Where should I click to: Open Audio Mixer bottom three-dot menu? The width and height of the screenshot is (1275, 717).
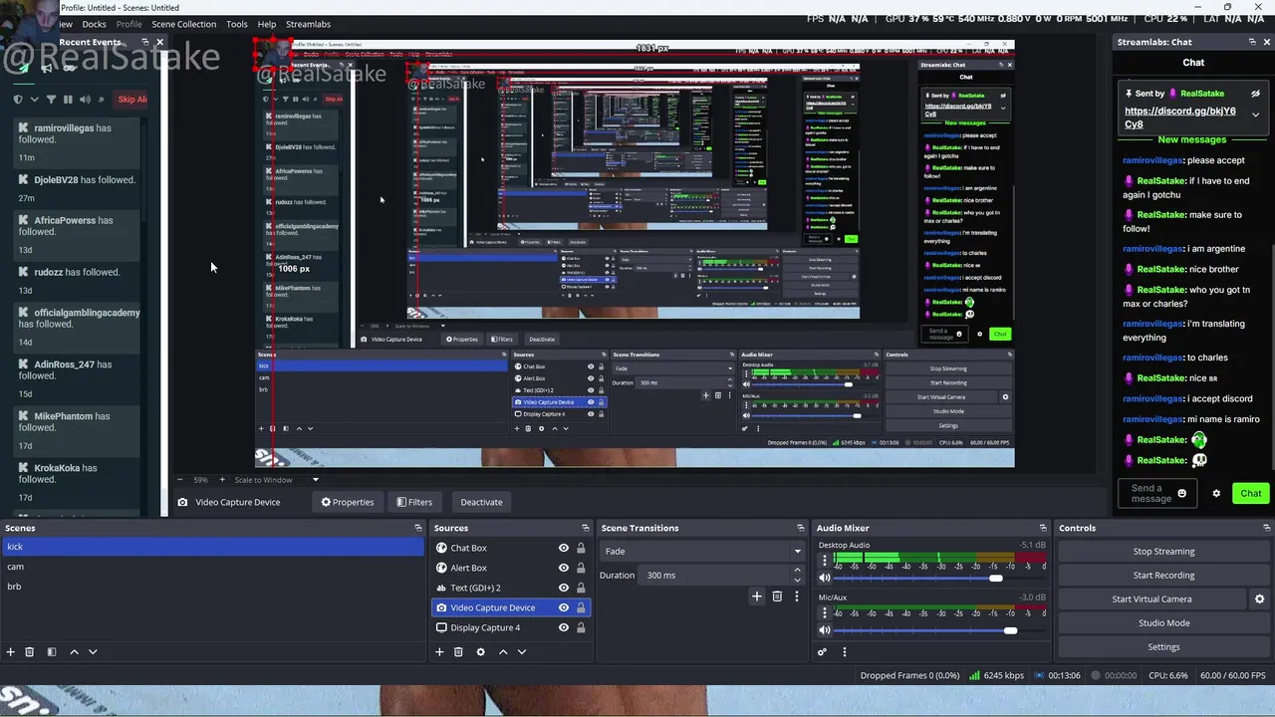[845, 652]
